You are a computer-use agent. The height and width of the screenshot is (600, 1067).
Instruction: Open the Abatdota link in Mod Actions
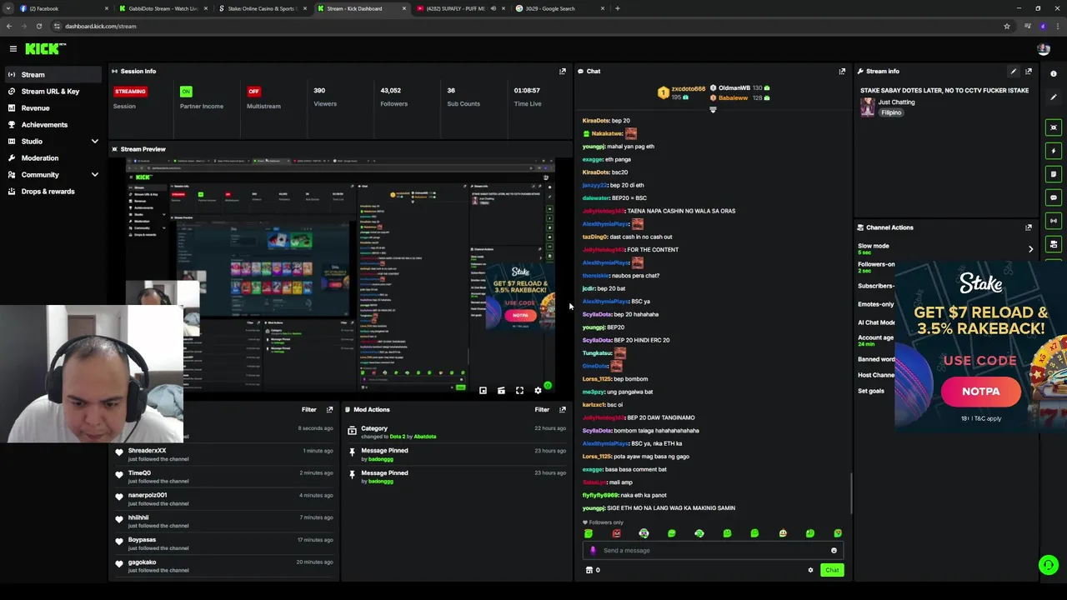425,437
